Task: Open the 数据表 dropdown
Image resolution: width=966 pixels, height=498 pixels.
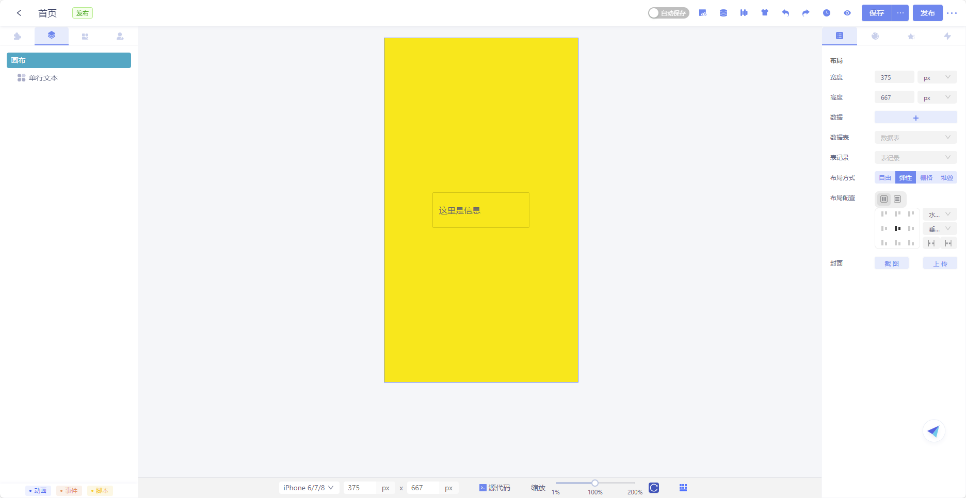Action: click(916, 138)
